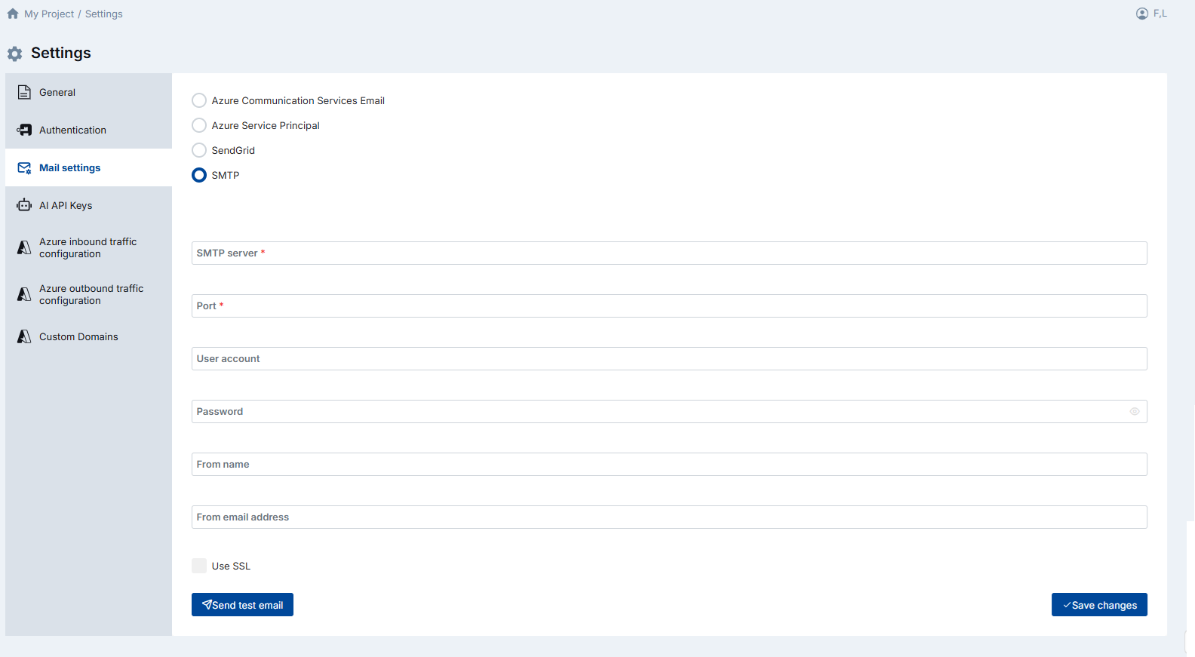Focus the From email address field
Image resolution: width=1195 pixels, height=657 pixels.
(669, 517)
